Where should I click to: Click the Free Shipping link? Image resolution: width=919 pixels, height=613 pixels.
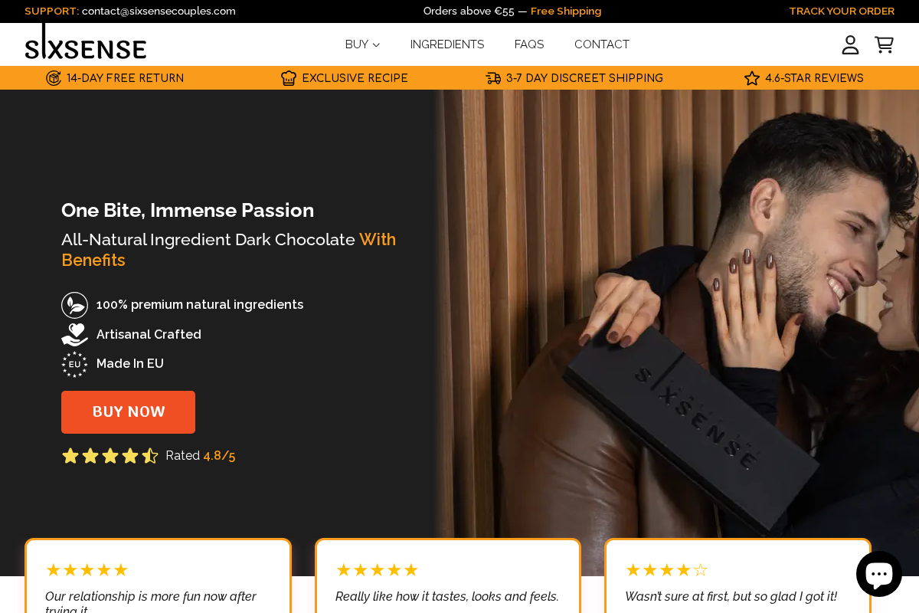click(x=566, y=11)
